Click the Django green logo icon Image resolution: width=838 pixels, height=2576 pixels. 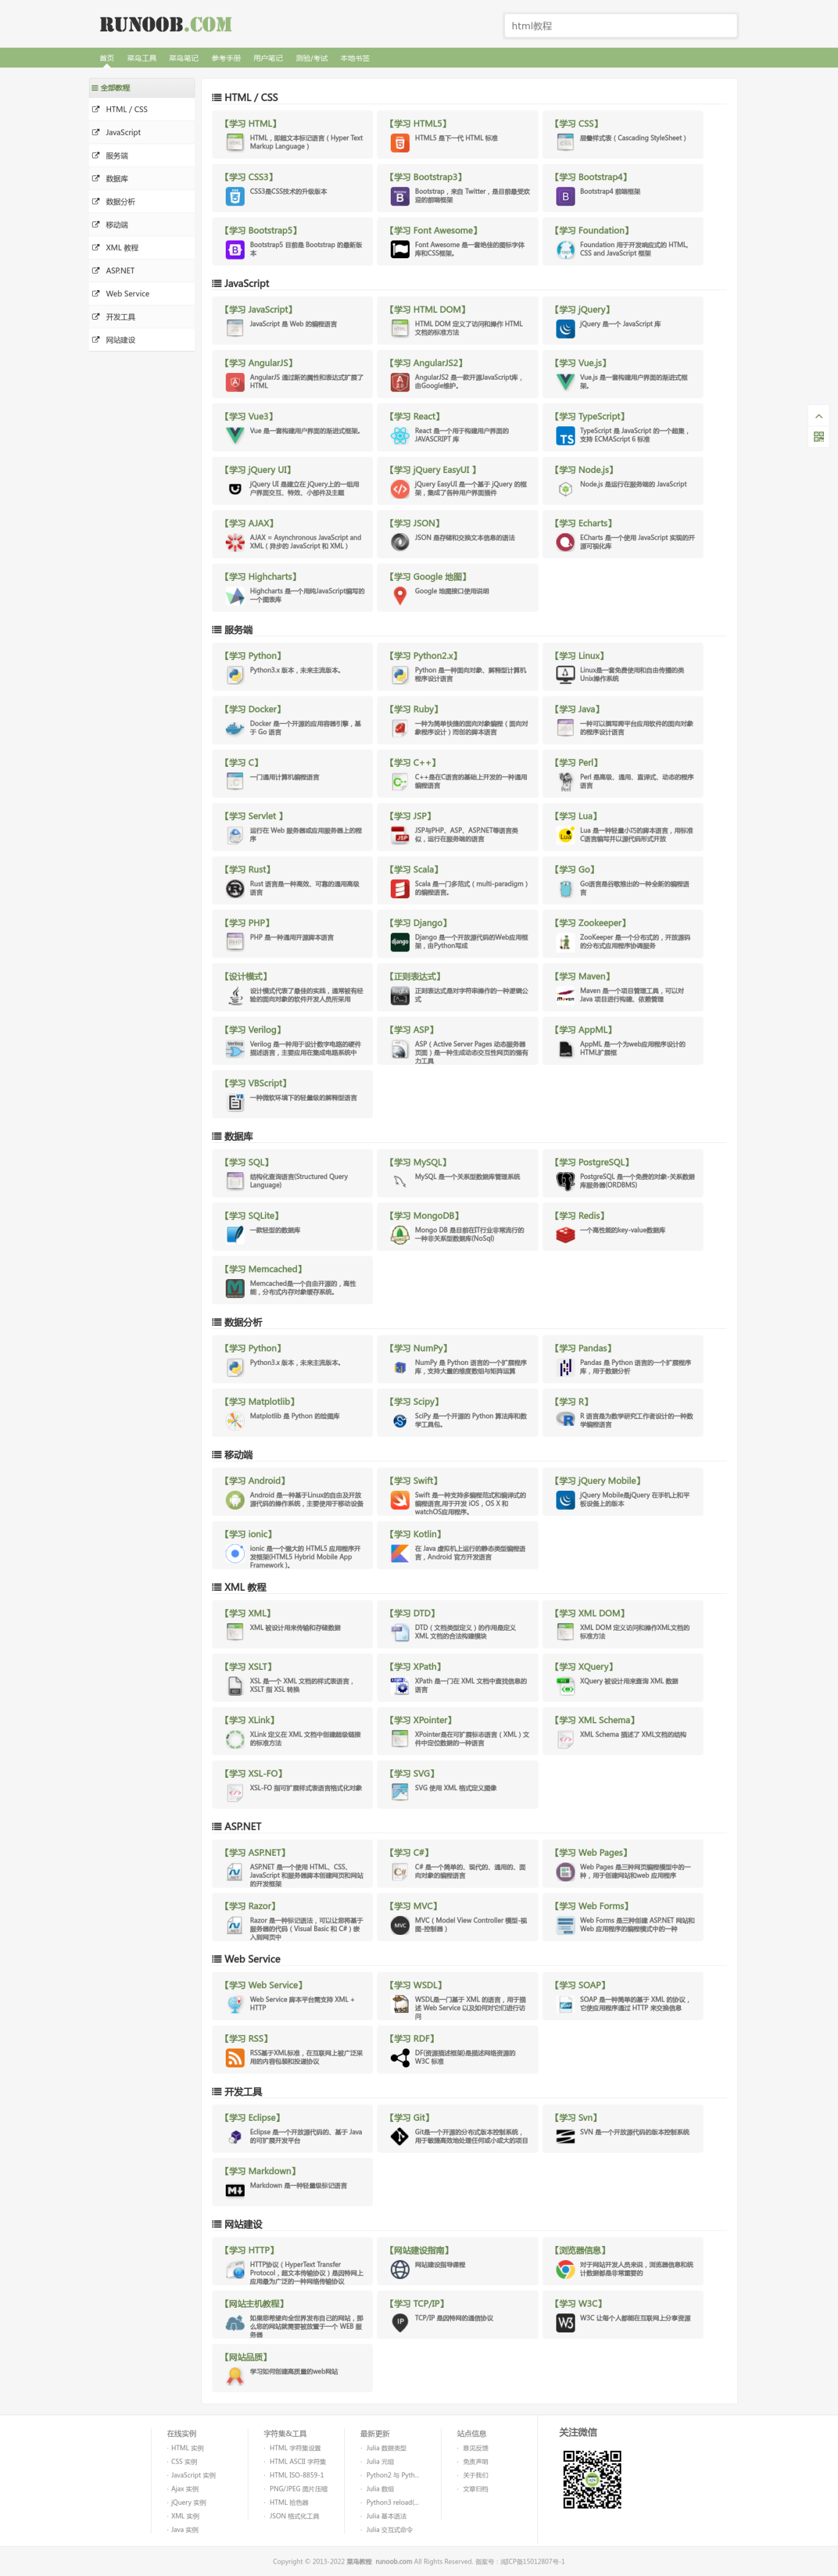[x=399, y=942]
